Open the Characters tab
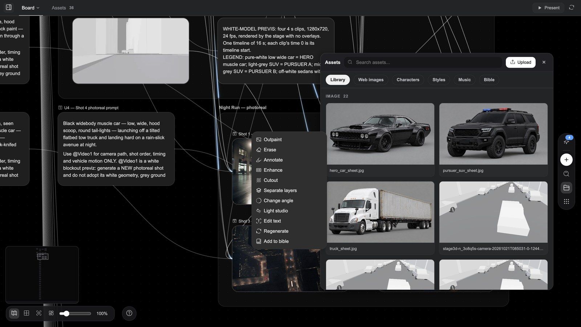Viewport: 581px width, 327px height. pyautogui.click(x=408, y=80)
